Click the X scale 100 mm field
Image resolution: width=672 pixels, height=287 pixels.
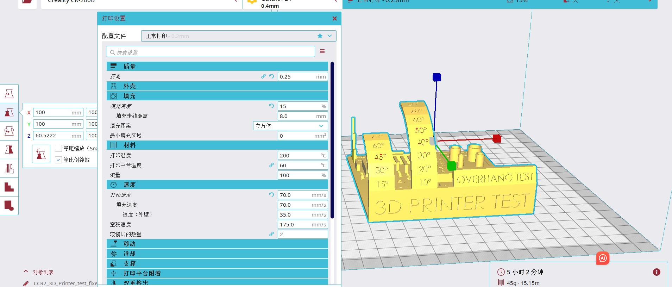click(x=58, y=112)
